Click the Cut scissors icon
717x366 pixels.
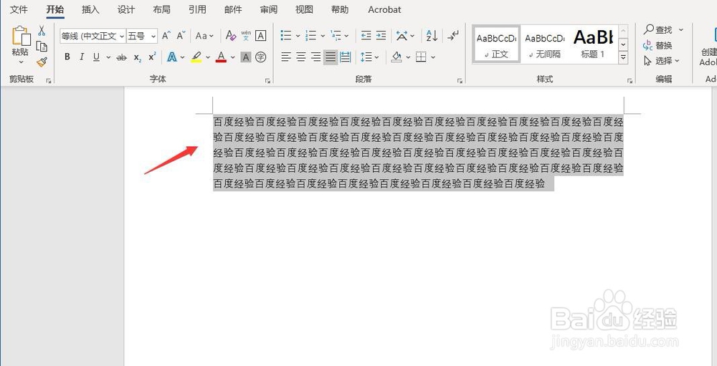click(42, 31)
